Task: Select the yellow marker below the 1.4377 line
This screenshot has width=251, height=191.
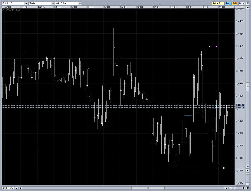Action: pos(224,168)
